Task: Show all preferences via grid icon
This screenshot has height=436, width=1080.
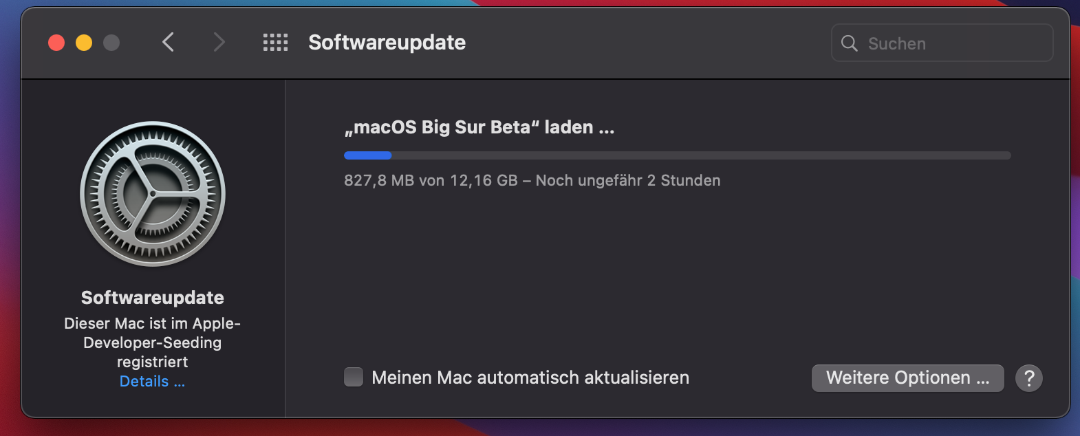Action: pyautogui.click(x=275, y=43)
